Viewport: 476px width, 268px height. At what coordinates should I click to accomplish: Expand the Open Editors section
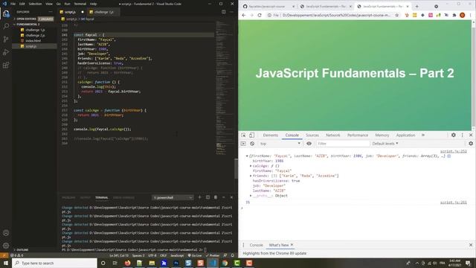(27, 19)
